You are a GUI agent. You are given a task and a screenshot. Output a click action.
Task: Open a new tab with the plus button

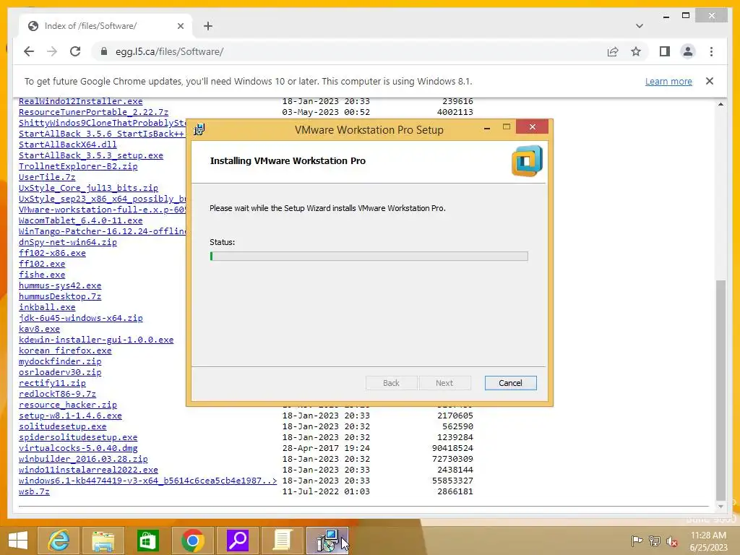(208, 26)
